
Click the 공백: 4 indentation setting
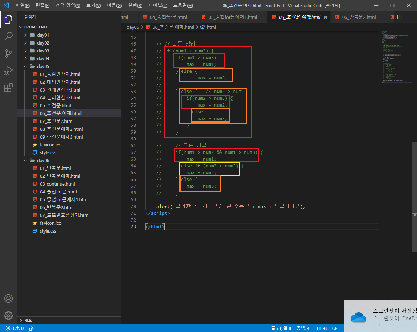303,328
